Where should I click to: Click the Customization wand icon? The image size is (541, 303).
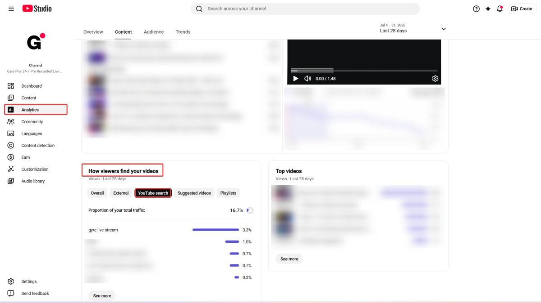(11, 169)
